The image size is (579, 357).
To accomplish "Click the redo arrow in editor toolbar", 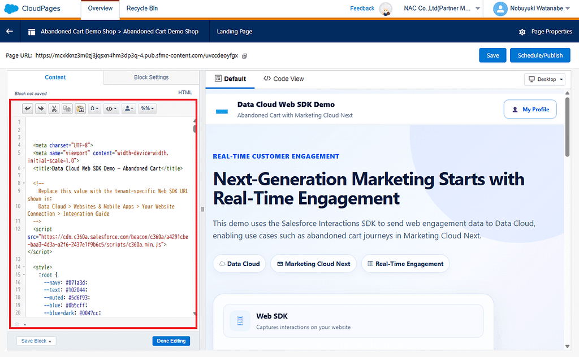I will coord(41,108).
